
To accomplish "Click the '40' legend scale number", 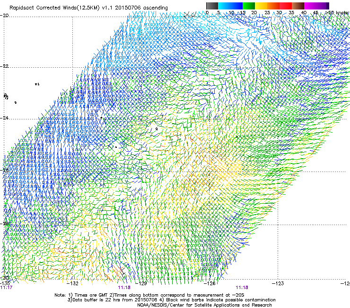I will pos(304,13).
